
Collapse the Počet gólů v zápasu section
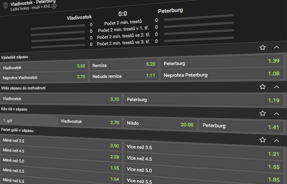point(276,141)
